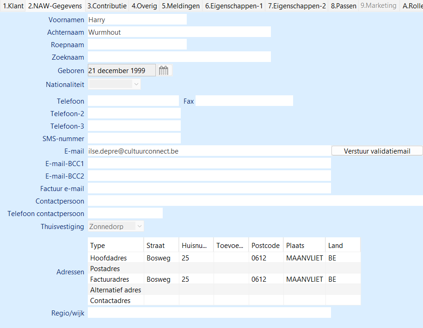423x328 pixels.
Task: Click into the Voornamen field
Action: coord(137,20)
